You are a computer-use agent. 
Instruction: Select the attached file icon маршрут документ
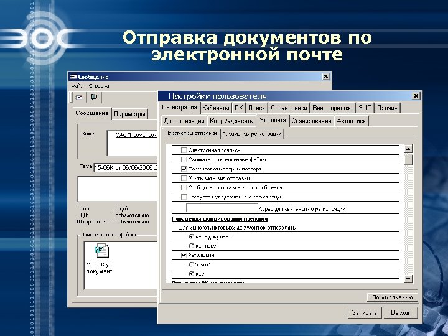point(101,251)
